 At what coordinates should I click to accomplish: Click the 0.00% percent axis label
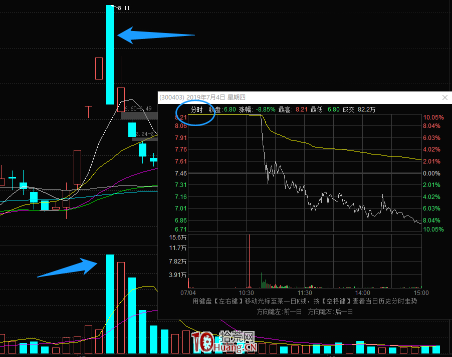pyautogui.click(x=431, y=173)
